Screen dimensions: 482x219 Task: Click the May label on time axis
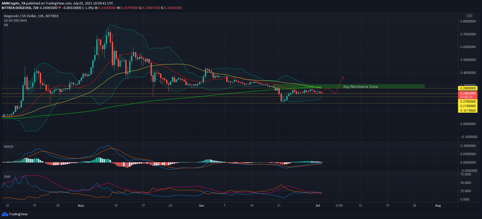point(81,206)
